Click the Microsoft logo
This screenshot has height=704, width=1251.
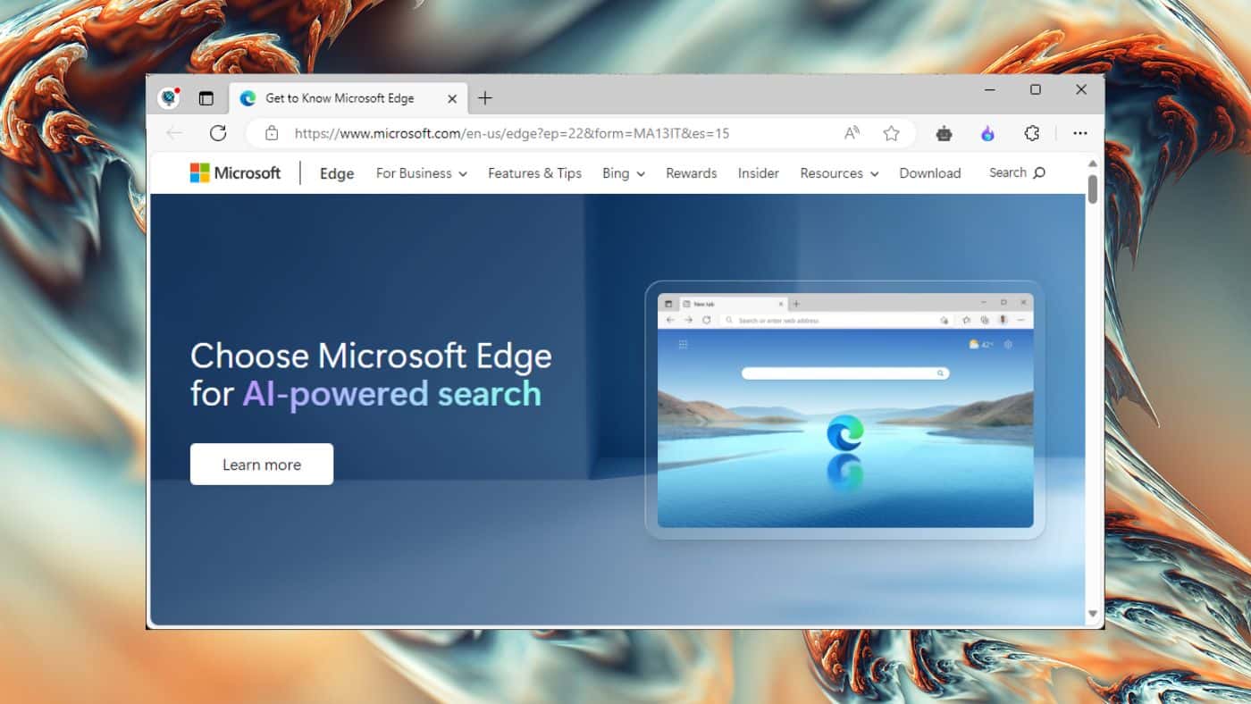click(235, 173)
